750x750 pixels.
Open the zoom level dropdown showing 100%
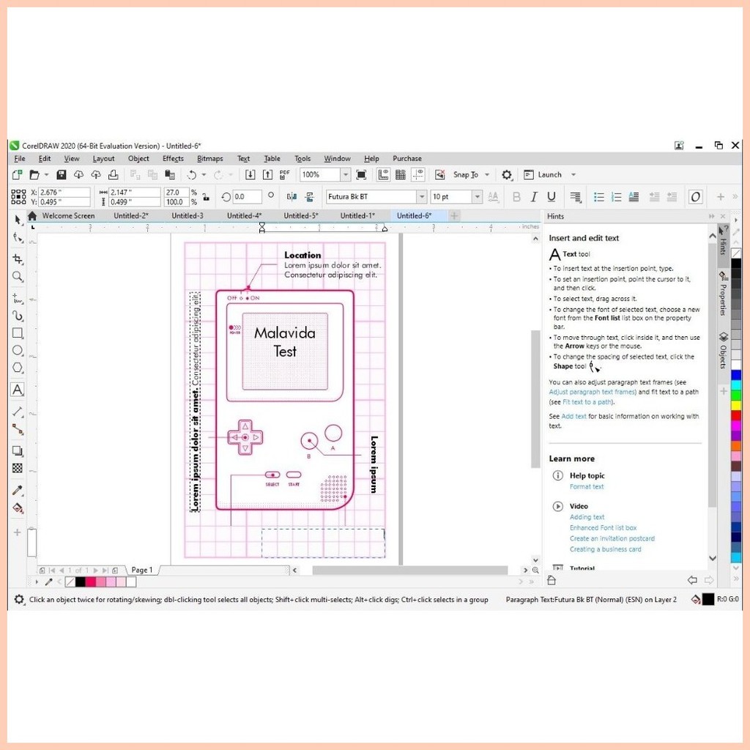click(345, 174)
